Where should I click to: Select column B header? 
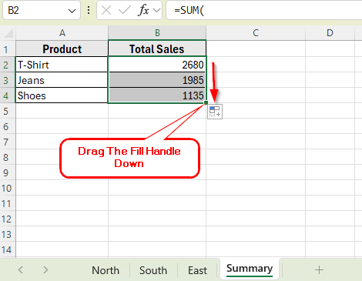(x=157, y=33)
